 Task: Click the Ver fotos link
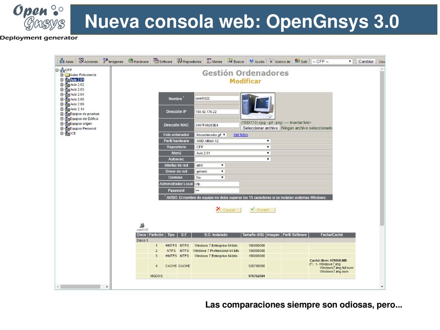[241, 135]
